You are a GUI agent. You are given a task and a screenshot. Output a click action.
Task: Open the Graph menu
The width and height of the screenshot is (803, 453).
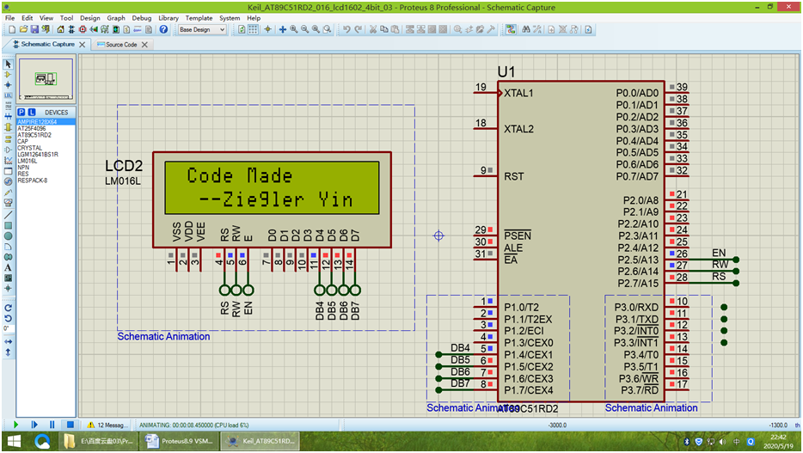pyautogui.click(x=116, y=18)
